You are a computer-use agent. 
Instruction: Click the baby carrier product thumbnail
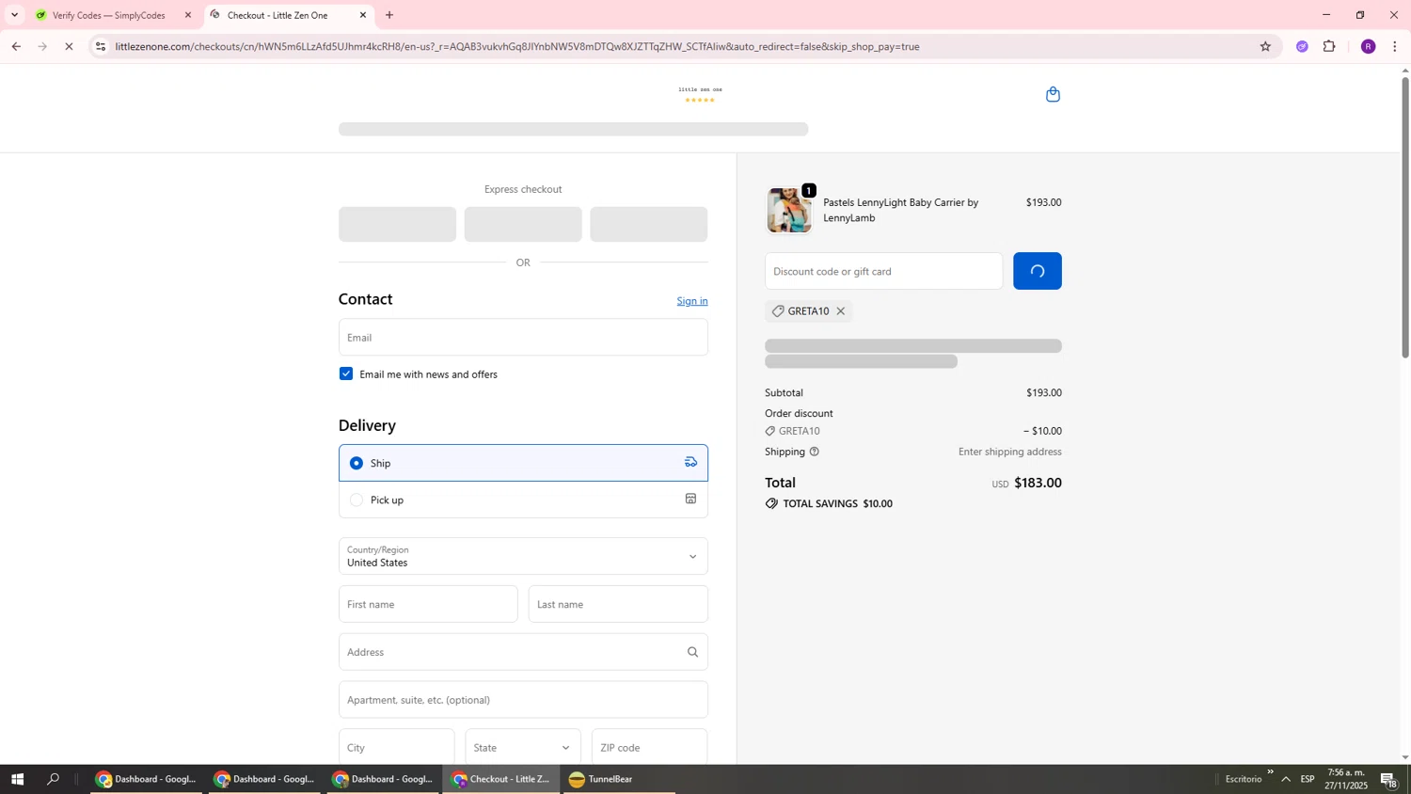click(x=788, y=210)
